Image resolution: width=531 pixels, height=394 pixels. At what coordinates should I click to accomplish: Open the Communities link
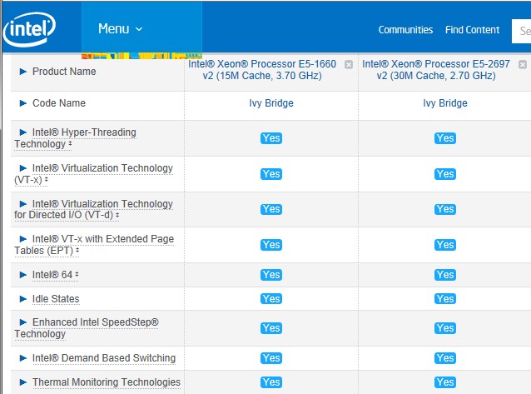pyautogui.click(x=405, y=30)
